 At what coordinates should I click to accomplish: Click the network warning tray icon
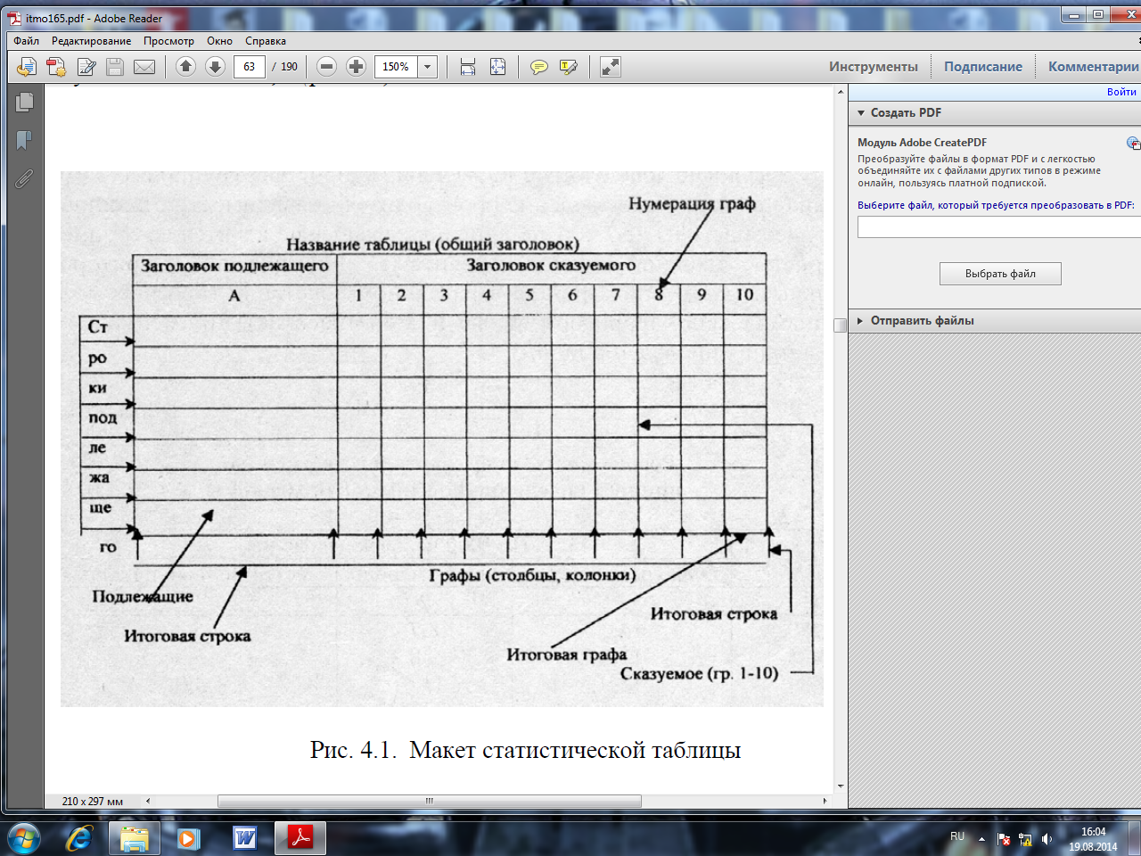point(1025,839)
